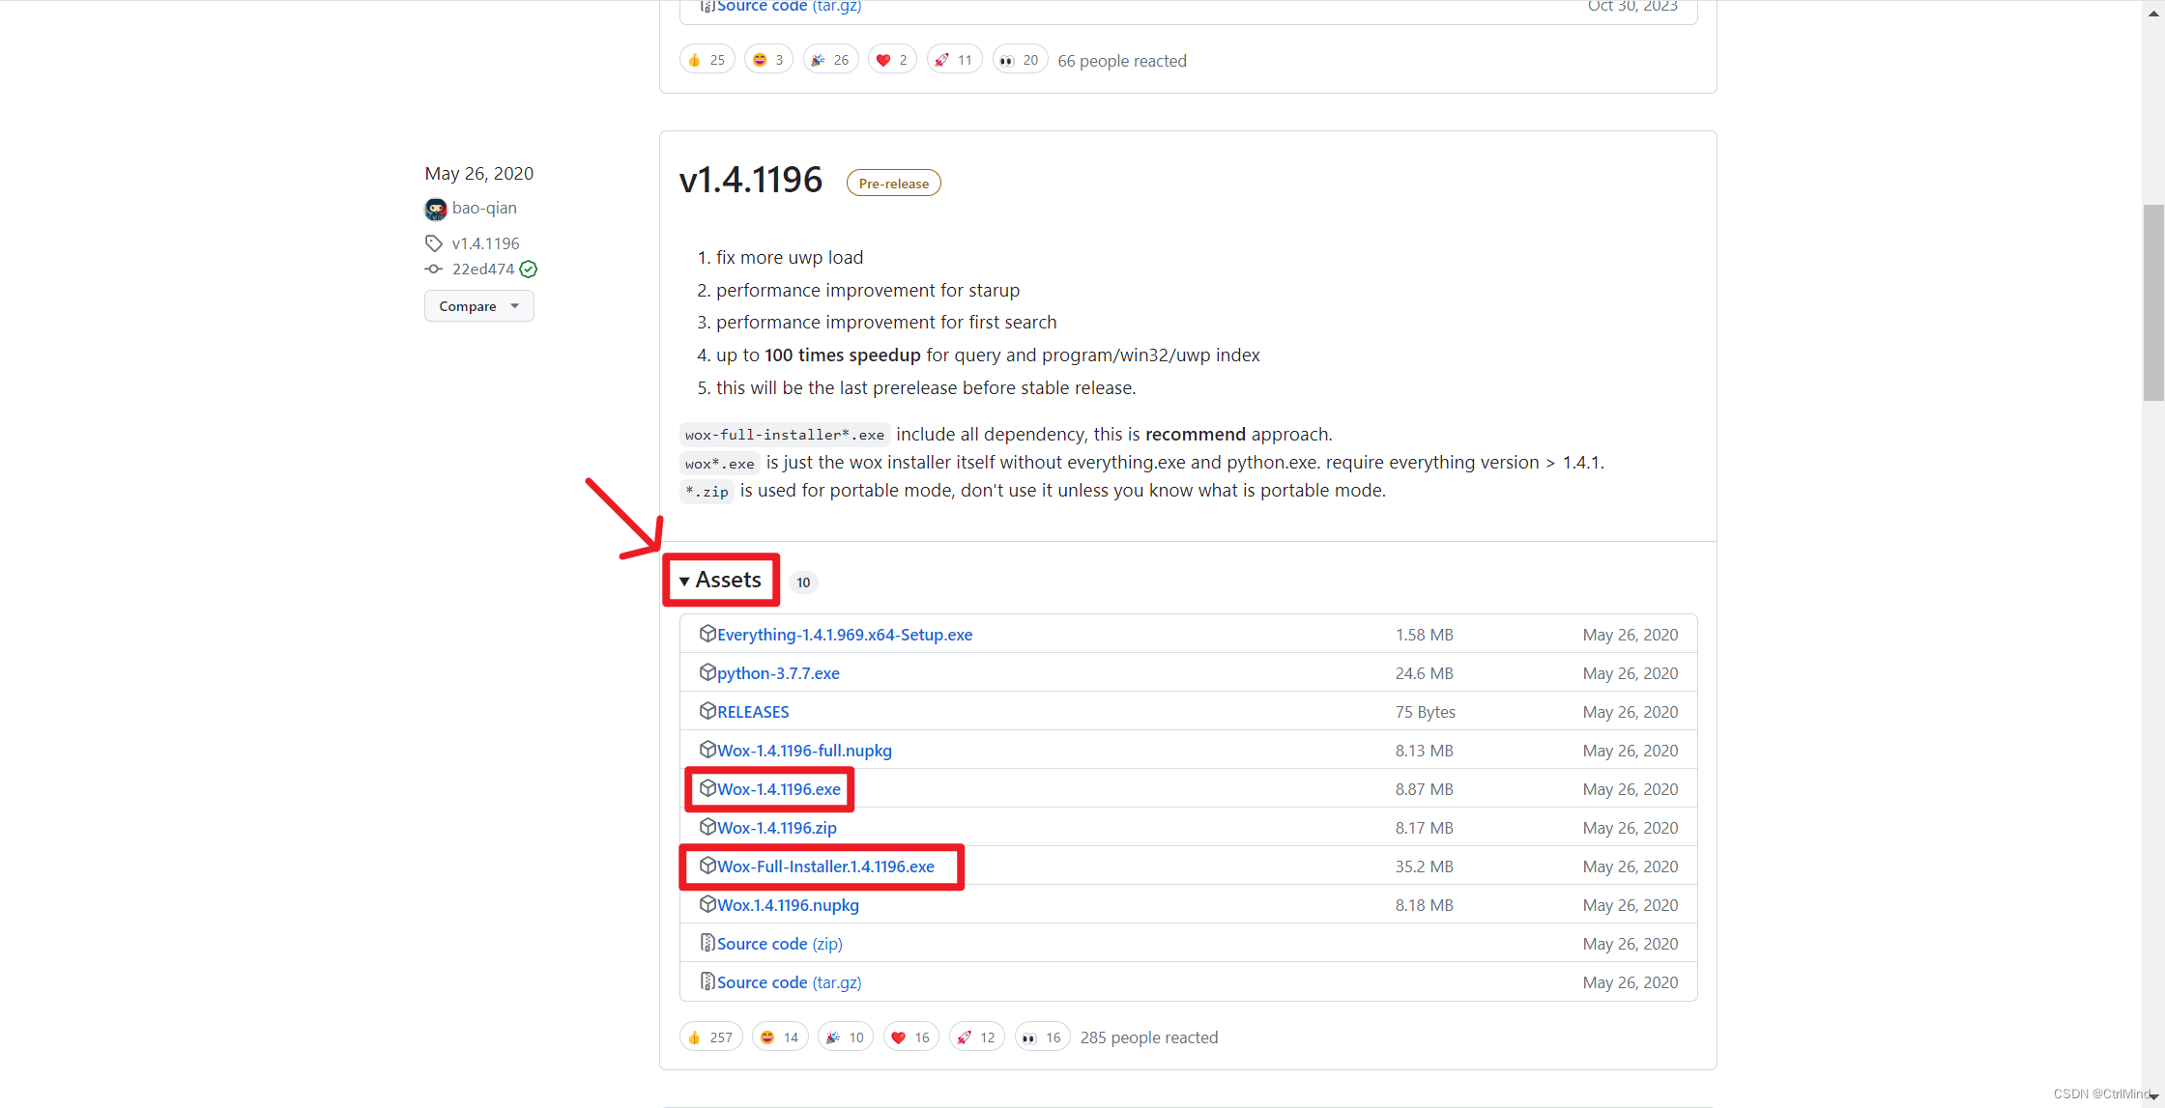The width and height of the screenshot is (2165, 1108).
Task: Click the party popper reaction with 26
Action: click(830, 60)
